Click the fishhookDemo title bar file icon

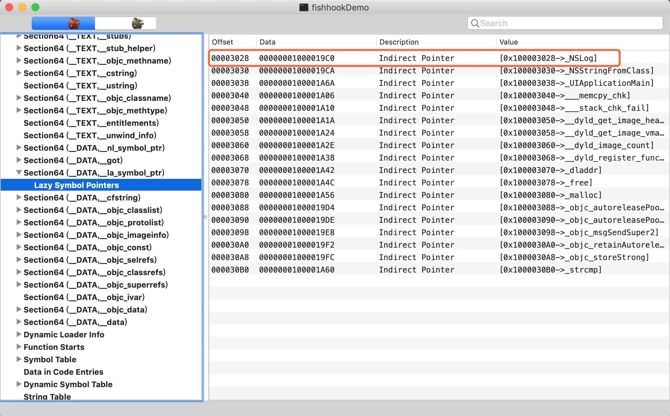tap(304, 7)
